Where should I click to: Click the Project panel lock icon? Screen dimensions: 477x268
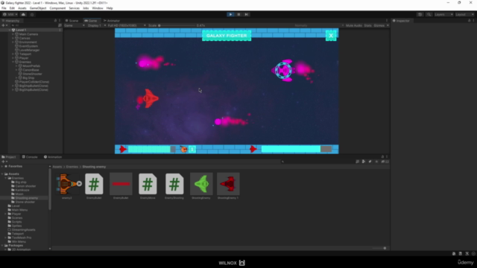tap(382, 157)
